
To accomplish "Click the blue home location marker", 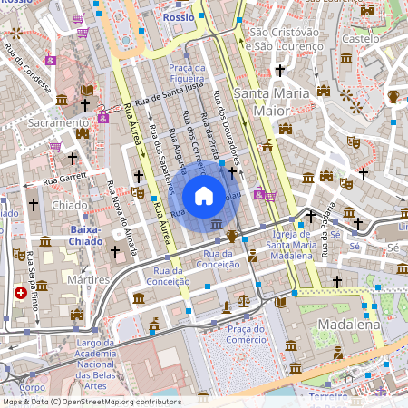I will tap(204, 197).
